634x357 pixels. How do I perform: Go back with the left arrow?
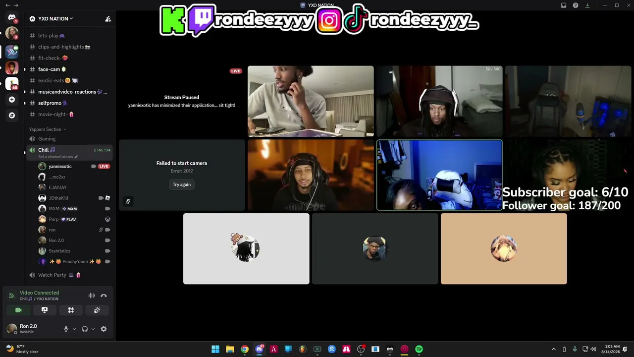point(7,5)
